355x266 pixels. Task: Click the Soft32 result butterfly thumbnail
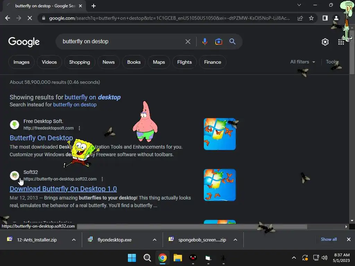[x=219, y=185]
